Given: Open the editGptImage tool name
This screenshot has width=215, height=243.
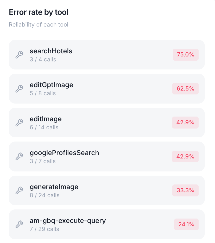Looking at the screenshot, I should click(x=51, y=85).
